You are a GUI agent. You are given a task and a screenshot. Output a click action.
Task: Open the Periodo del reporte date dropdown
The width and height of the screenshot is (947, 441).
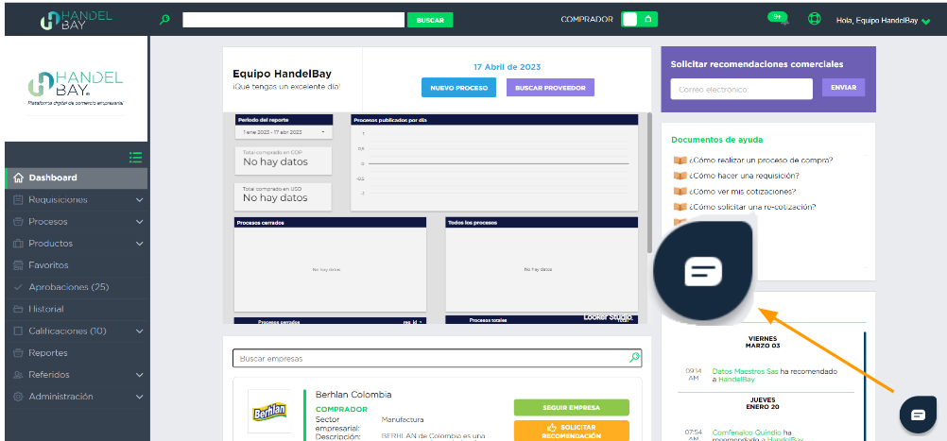[283, 131]
